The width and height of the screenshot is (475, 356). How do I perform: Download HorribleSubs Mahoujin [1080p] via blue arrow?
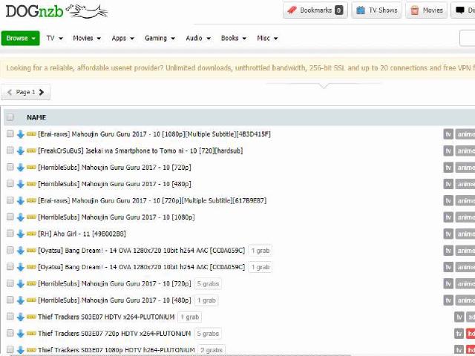pyautogui.click(x=20, y=217)
